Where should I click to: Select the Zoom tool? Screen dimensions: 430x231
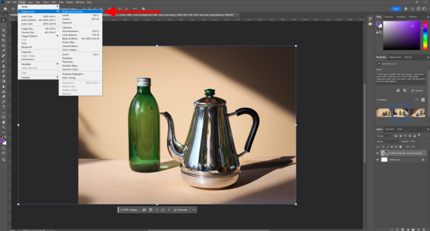(3, 127)
